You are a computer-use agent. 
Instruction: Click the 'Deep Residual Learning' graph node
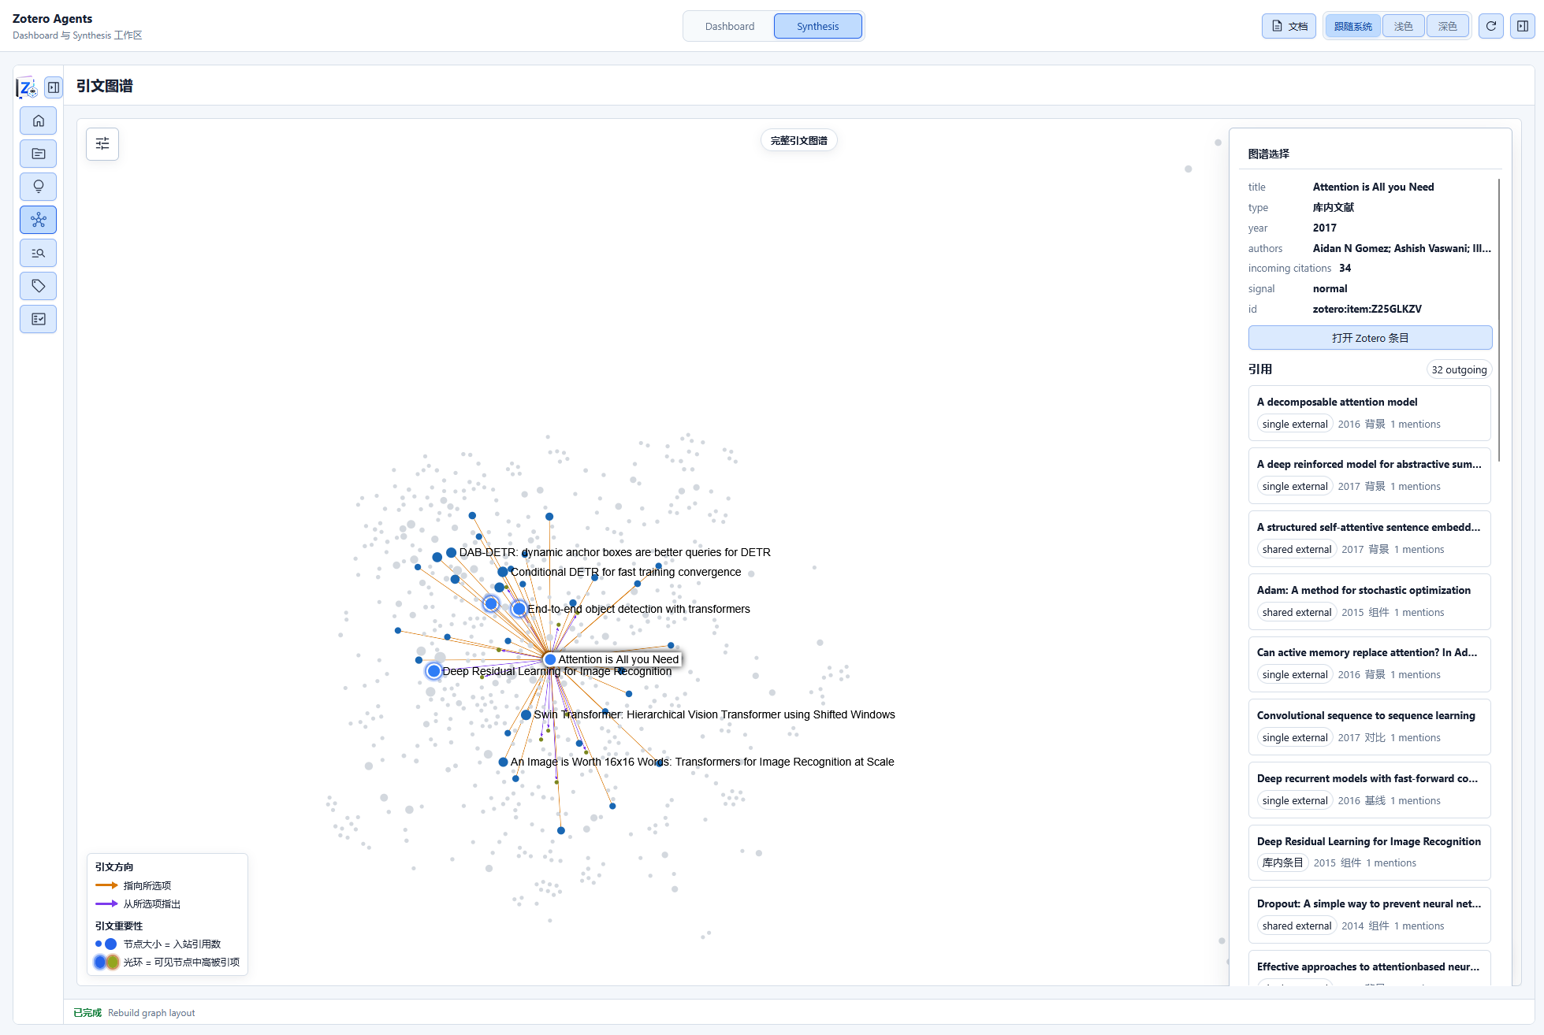coord(433,671)
